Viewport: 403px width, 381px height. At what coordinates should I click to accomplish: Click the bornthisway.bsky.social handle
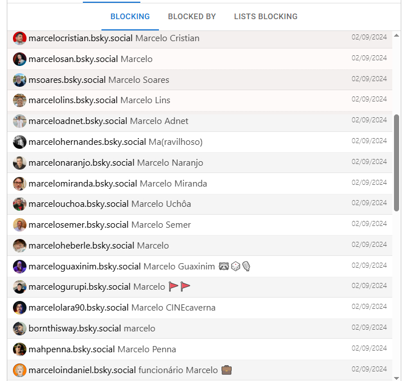(x=75, y=329)
